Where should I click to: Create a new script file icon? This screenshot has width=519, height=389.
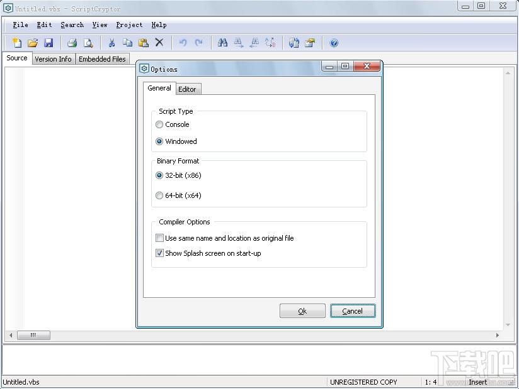coord(16,43)
